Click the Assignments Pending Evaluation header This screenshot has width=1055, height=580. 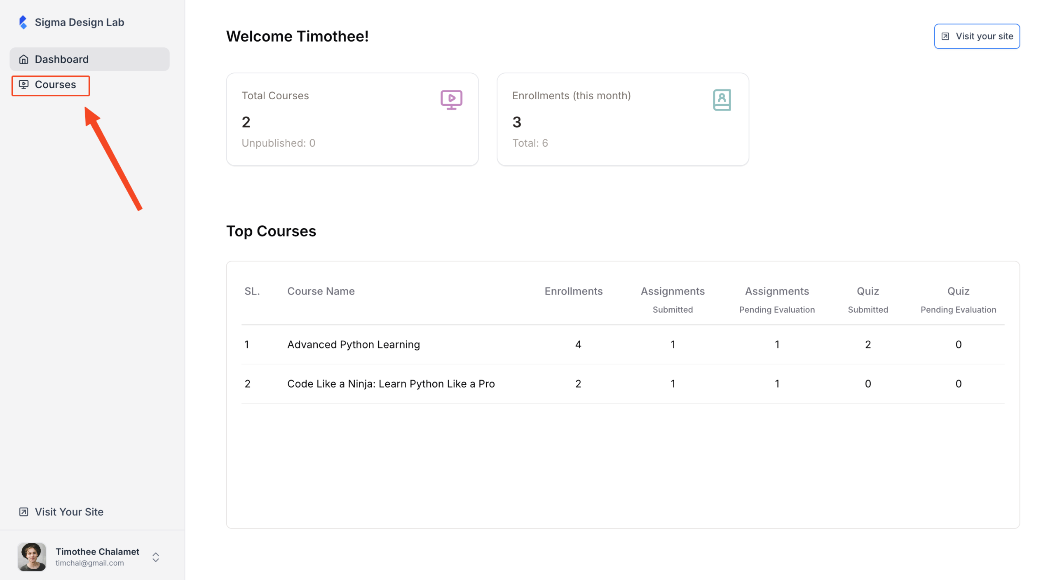(x=776, y=299)
